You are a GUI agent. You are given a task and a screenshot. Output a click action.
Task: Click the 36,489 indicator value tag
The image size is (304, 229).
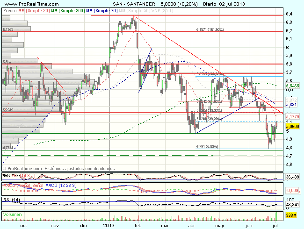[x=291, y=177]
